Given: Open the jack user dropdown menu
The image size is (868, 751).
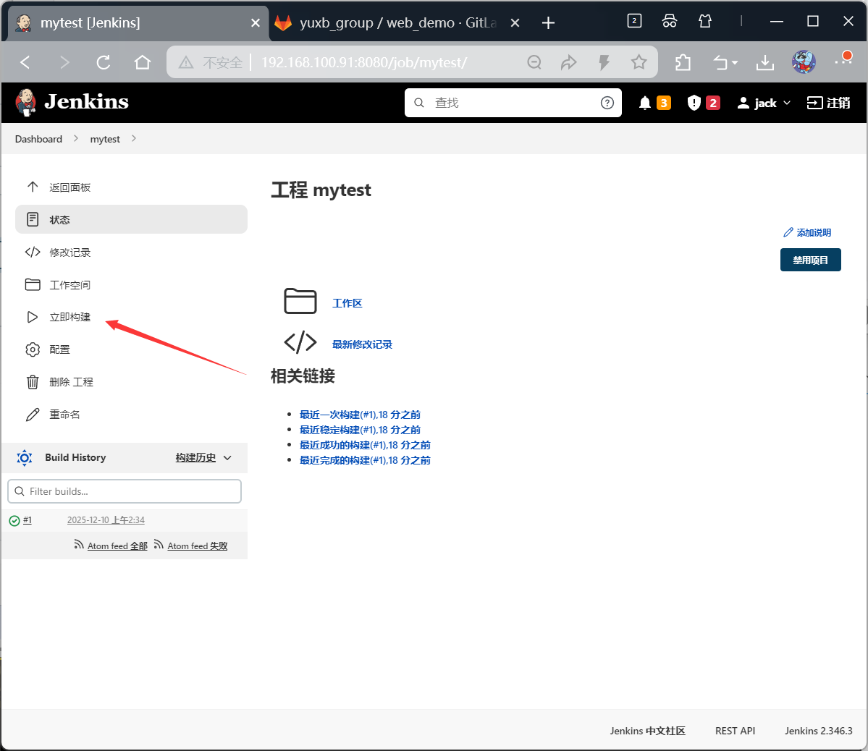Looking at the screenshot, I should (763, 103).
